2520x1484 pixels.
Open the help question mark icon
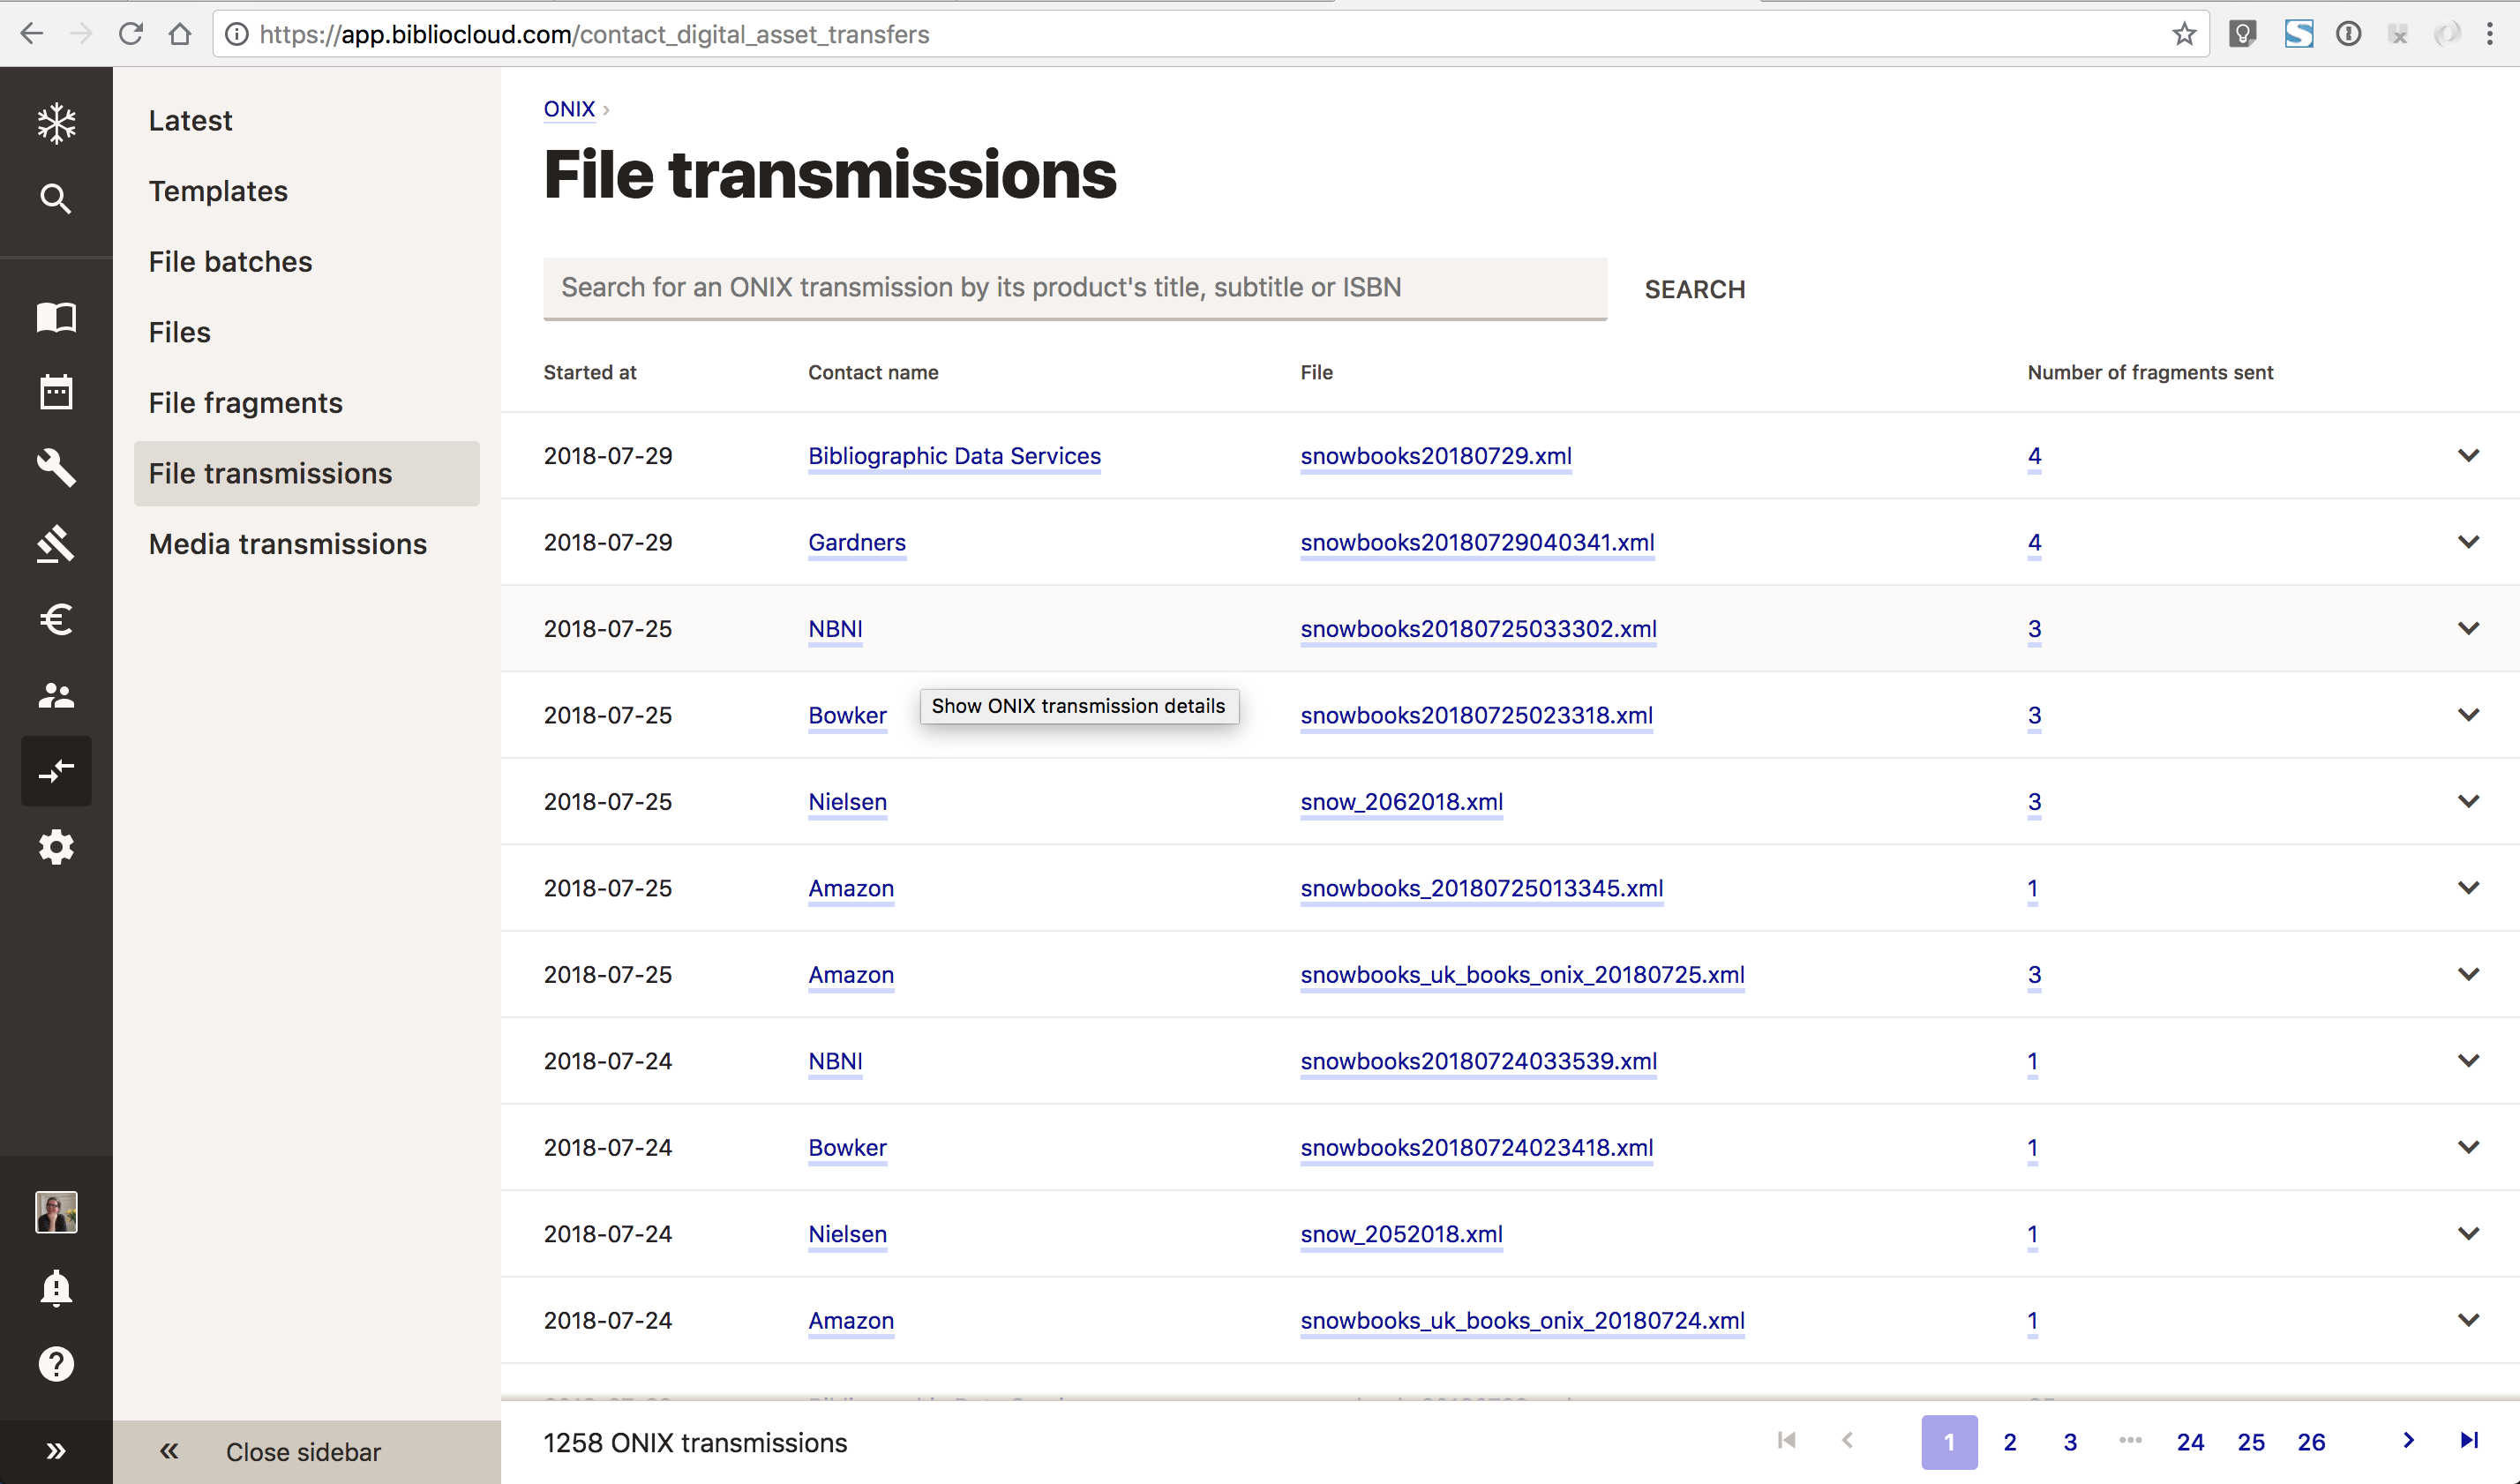56,1364
